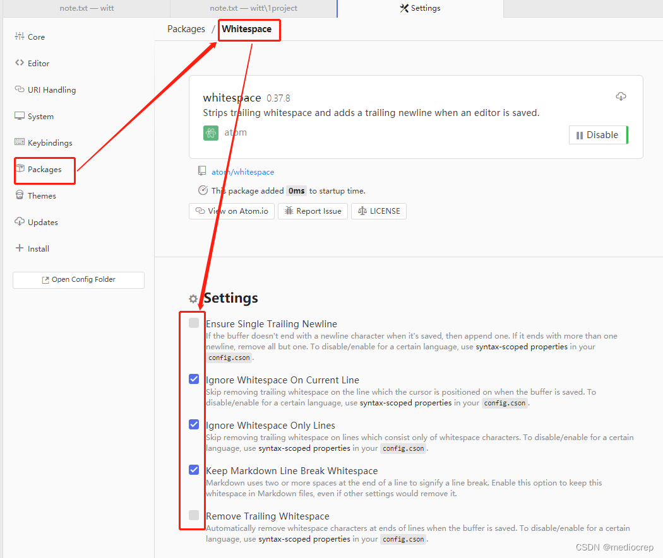Click the Ensure Single Trailing Newline label

[272, 323]
